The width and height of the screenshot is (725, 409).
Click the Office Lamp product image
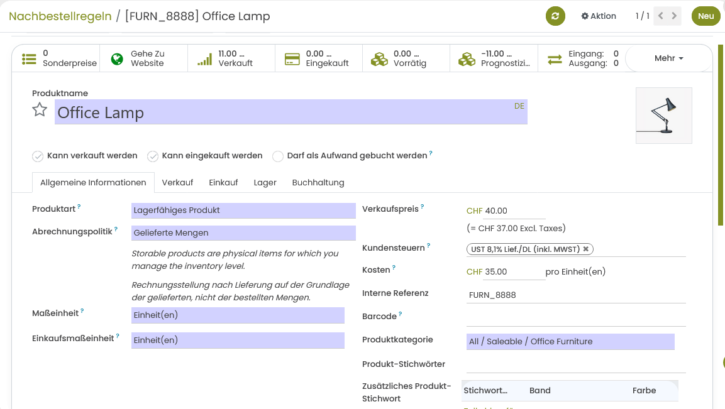663,116
